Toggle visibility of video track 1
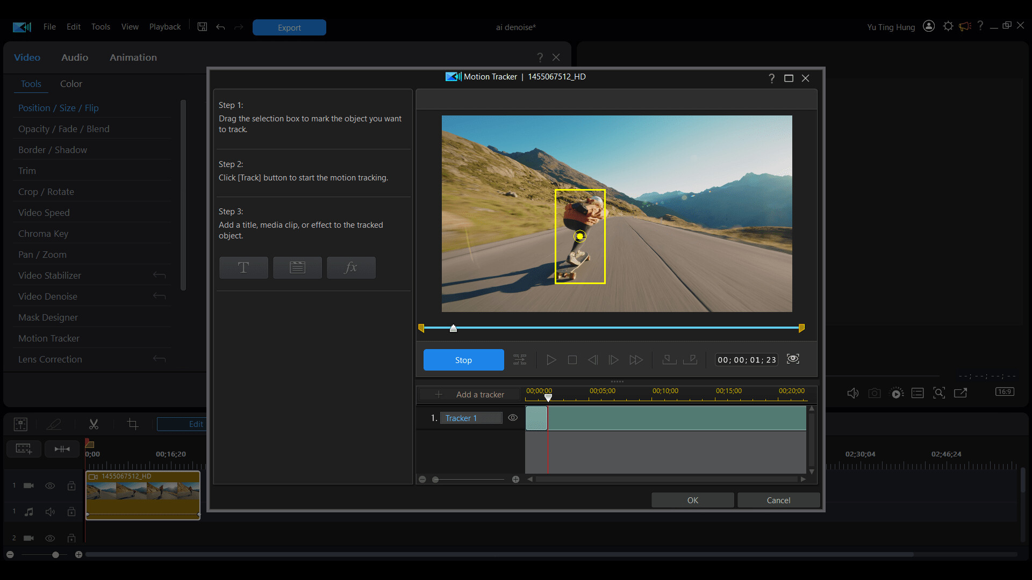The image size is (1032, 580). (50, 485)
